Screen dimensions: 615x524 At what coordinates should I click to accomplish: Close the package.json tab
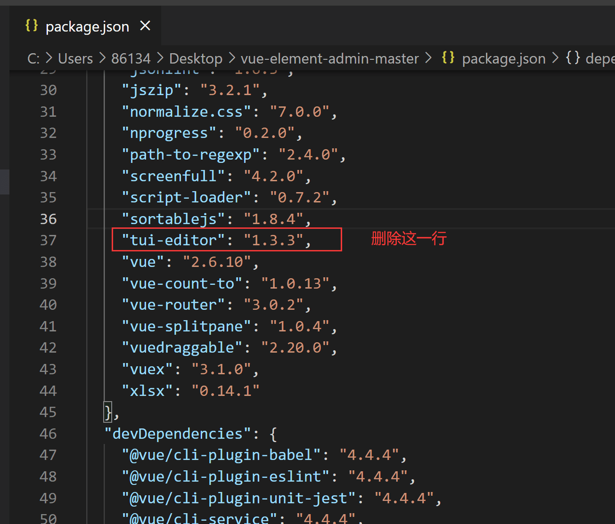(145, 26)
